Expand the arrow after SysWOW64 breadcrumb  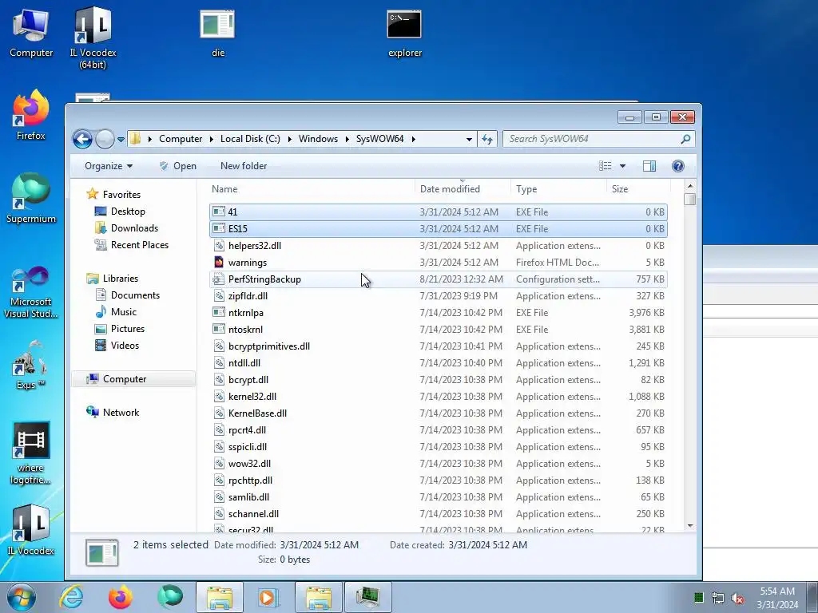413,139
